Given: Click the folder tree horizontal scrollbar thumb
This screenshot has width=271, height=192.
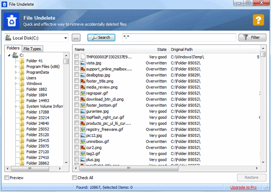Looking at the screenshot, I should tap(30, 168).
